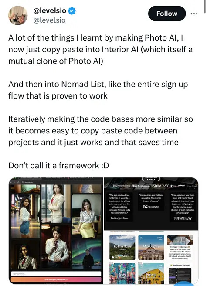This screenshot has height=286, width=207.
Task: Click the TechCrunch logo in testimonial card
Action: point(151,207)
